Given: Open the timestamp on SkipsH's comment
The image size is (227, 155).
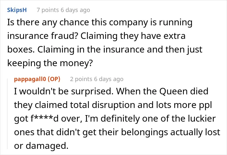Looking at the screenshot, I should point(75,10).
